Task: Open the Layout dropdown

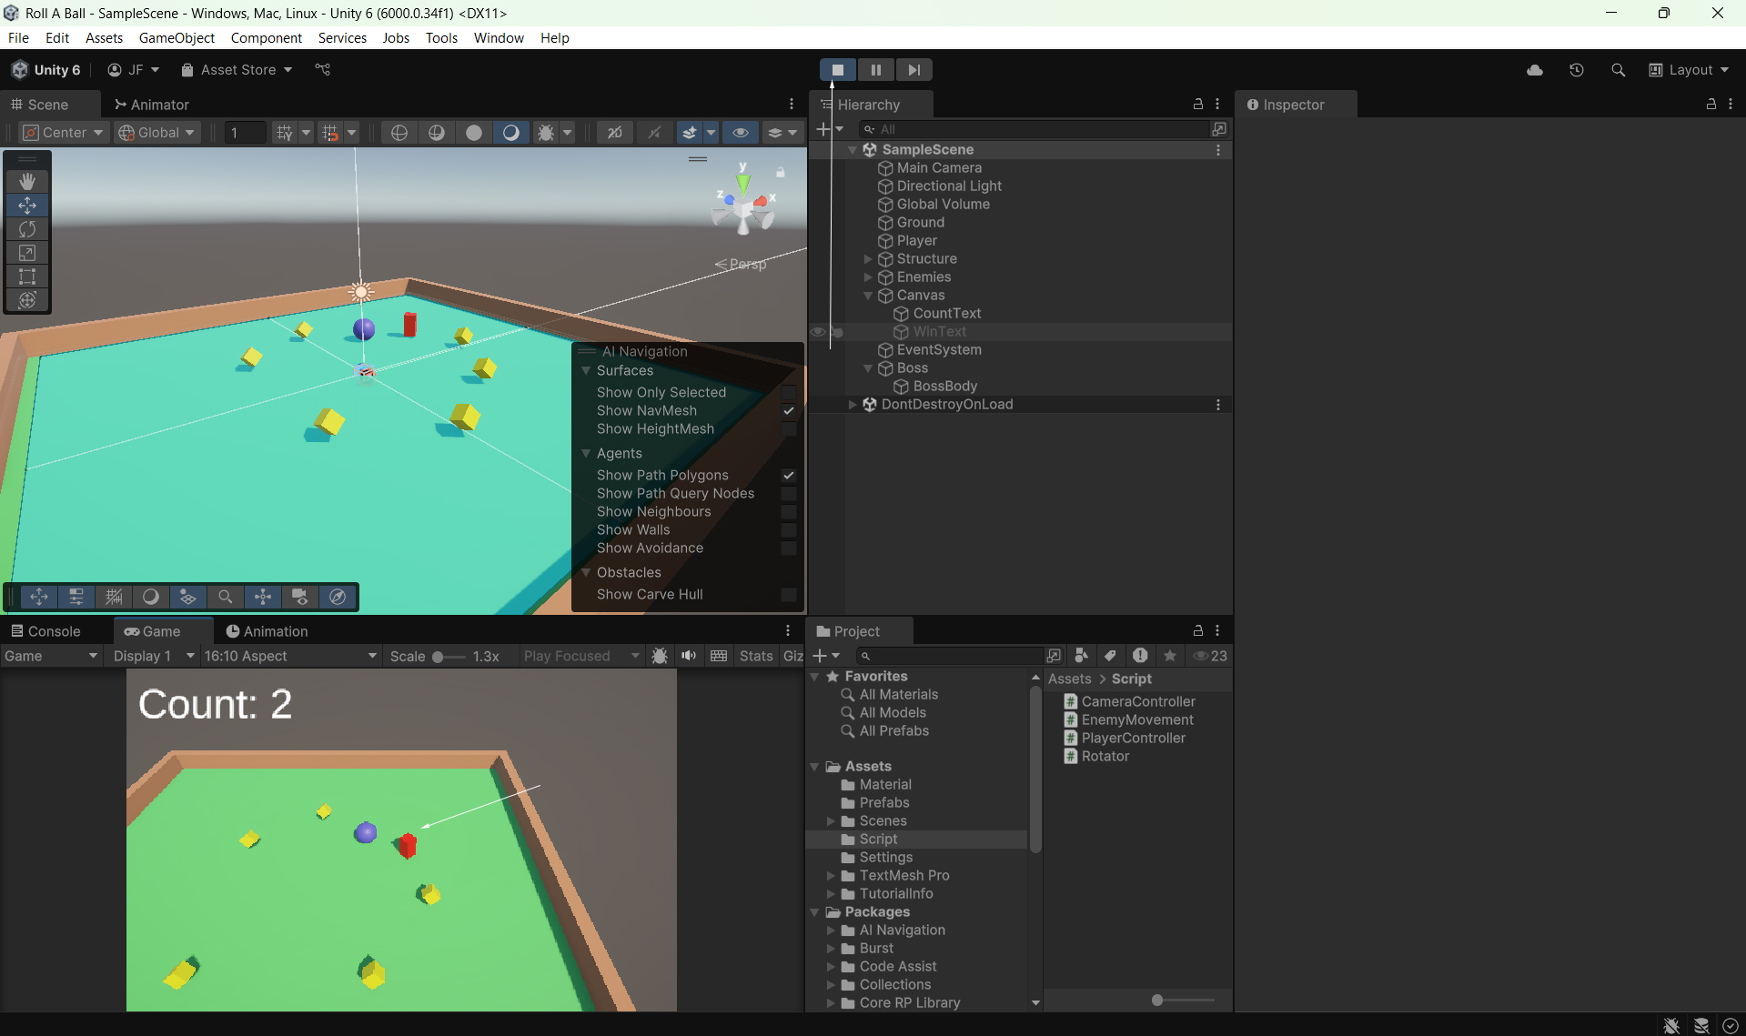Action: coord(1689,70)
